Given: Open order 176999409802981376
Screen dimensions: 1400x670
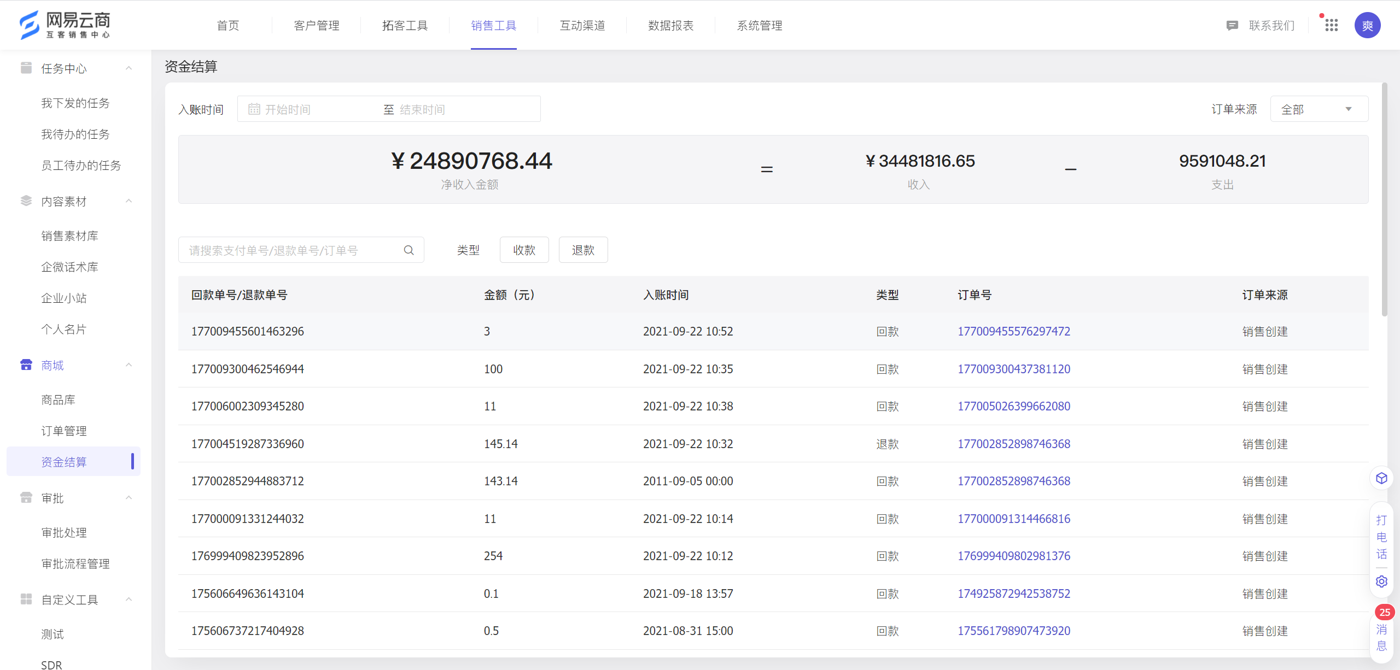Looking at the screenshot, I should click(1013, 556).
